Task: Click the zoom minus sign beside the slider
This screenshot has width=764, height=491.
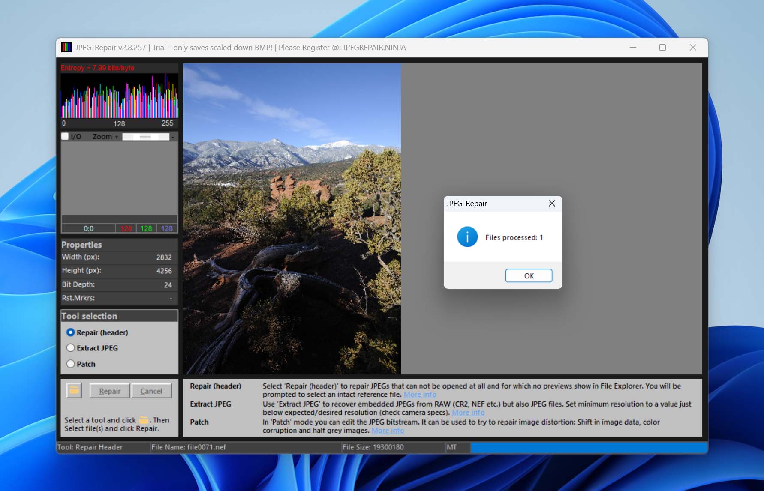Action: (173, 137)
